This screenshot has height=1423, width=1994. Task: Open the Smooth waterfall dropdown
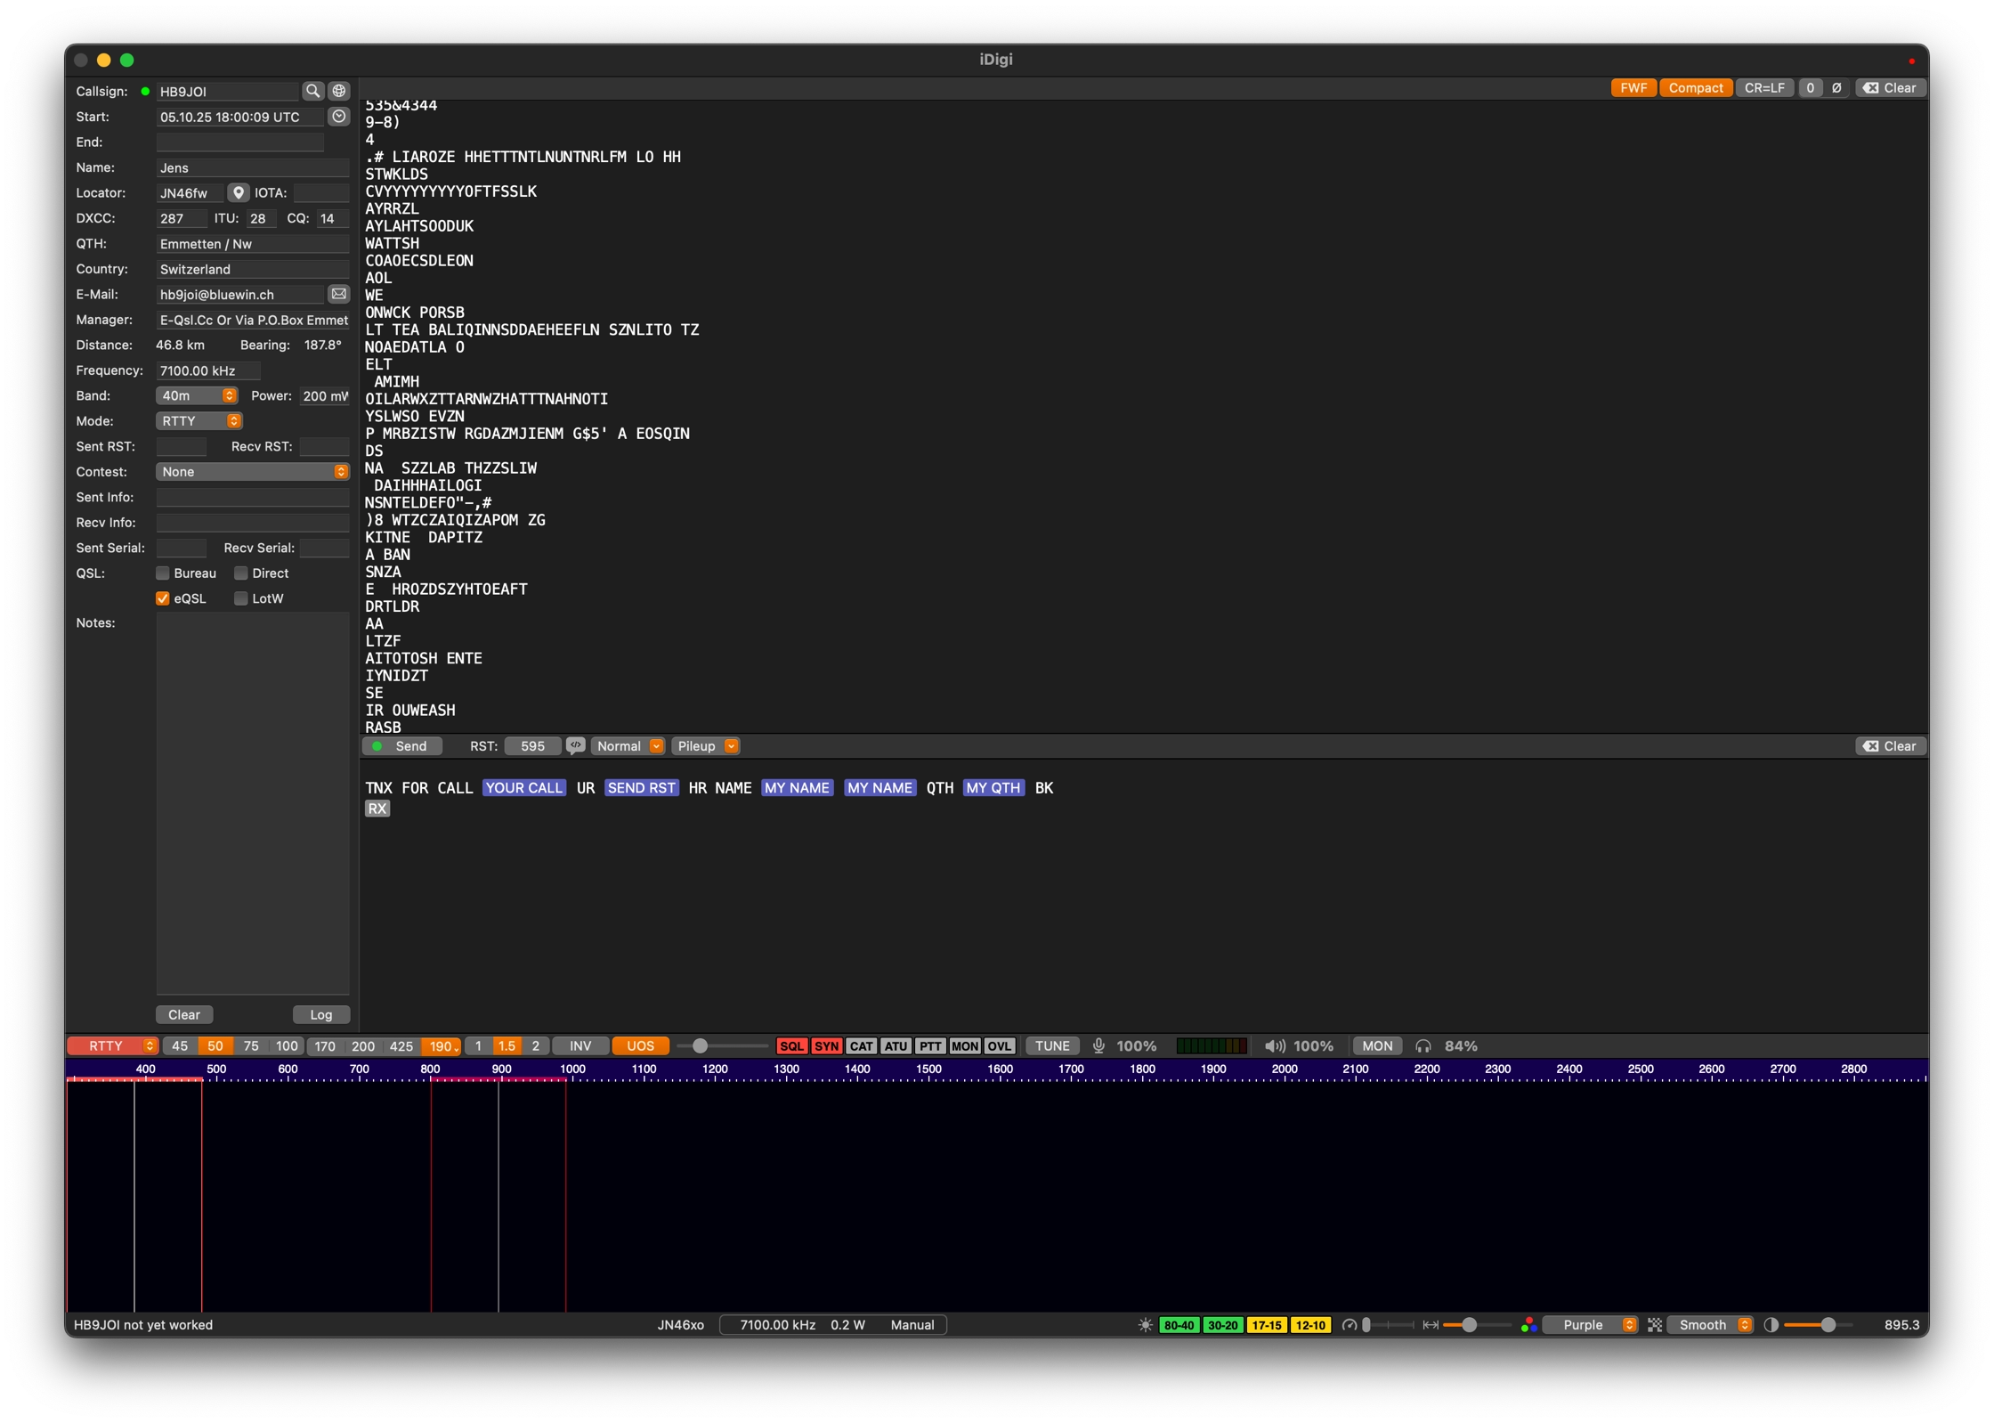pyautogui.click(x=1709, y=1325)
